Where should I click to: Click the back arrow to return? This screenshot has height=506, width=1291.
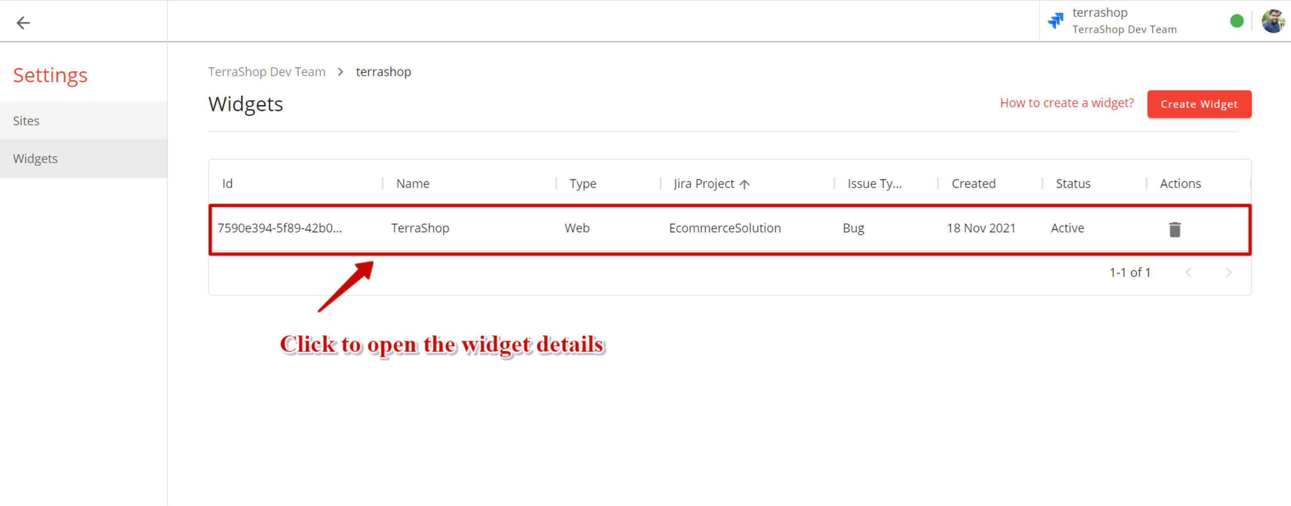(23, 23)
